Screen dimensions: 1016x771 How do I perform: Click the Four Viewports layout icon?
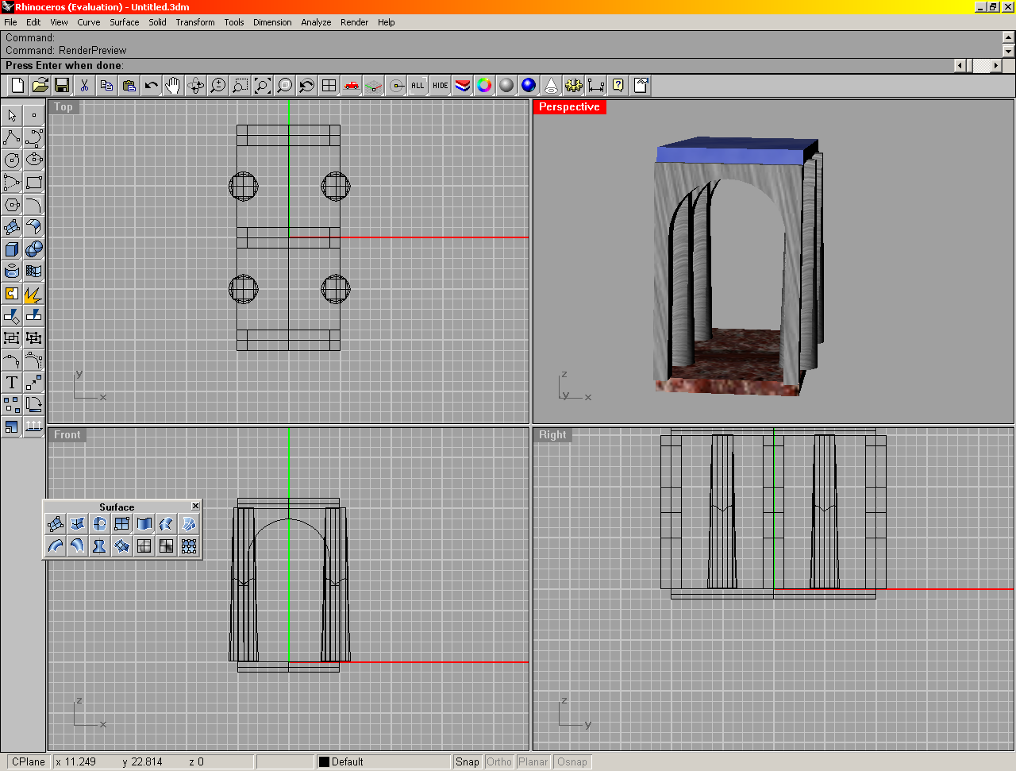coord(329,86)
